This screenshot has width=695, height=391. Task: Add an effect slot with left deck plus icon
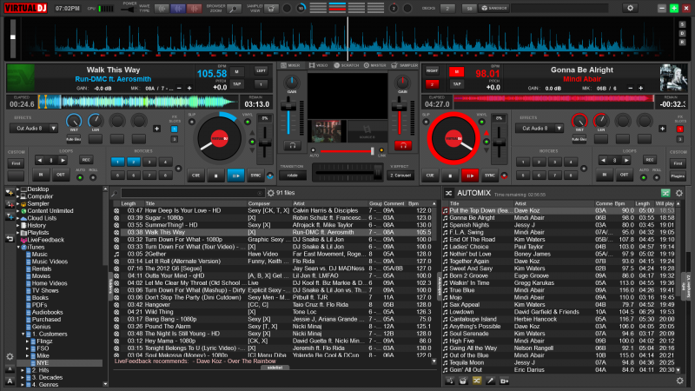pyautogui.click(x=156, y=129)
